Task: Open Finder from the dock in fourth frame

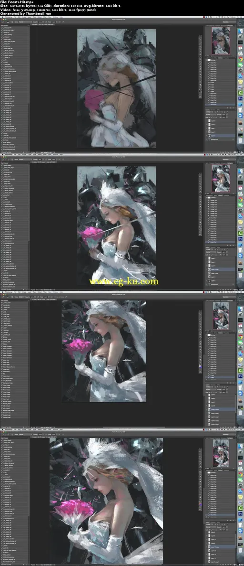Action: point(240,446)
